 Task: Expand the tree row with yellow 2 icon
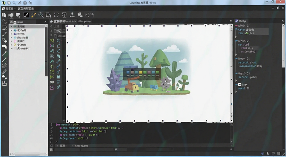(x=11, y=45)
